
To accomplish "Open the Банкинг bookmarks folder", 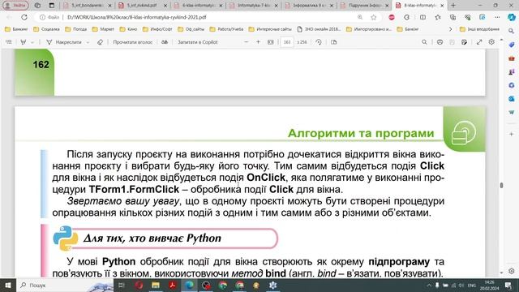I will [x=16, y=29].
